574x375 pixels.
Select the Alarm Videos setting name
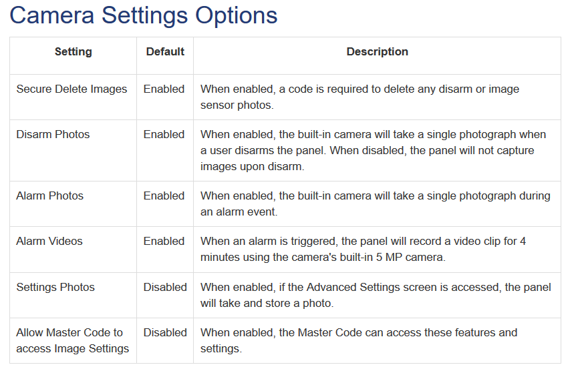(x=49, y=242)
